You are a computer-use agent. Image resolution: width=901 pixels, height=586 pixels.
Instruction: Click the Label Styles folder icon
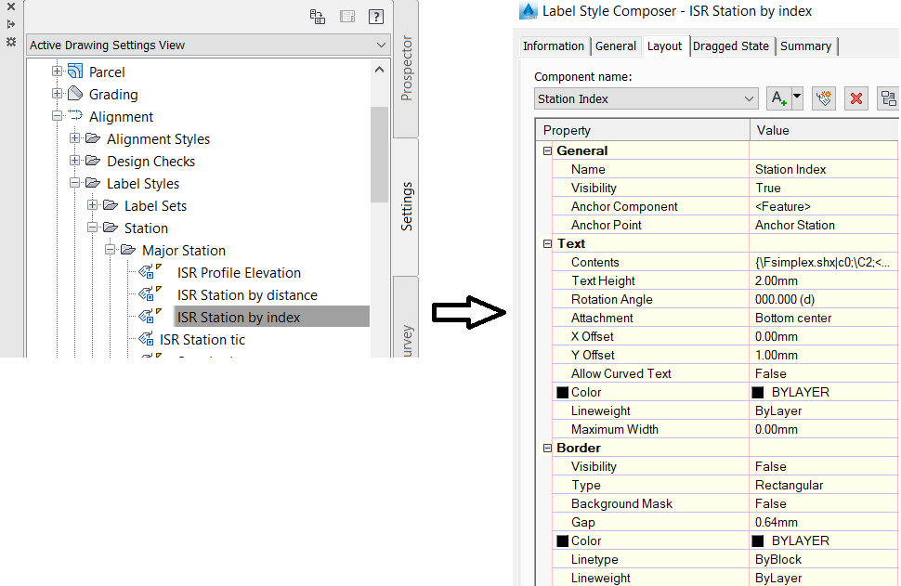(x=93, y=183)
